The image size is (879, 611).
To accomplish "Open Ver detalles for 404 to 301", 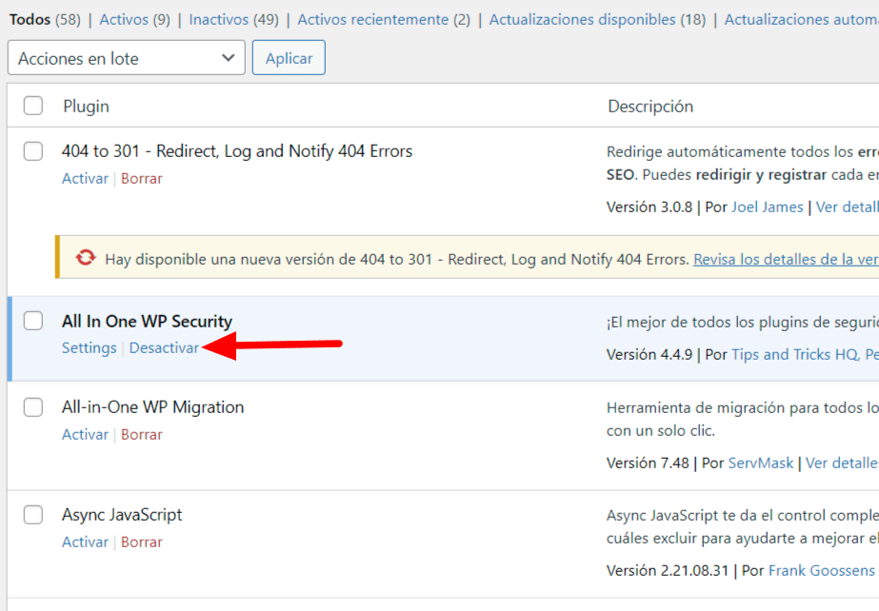I will [847, 207].
